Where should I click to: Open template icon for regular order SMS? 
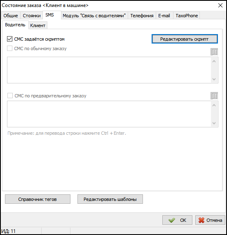(214, 52)
